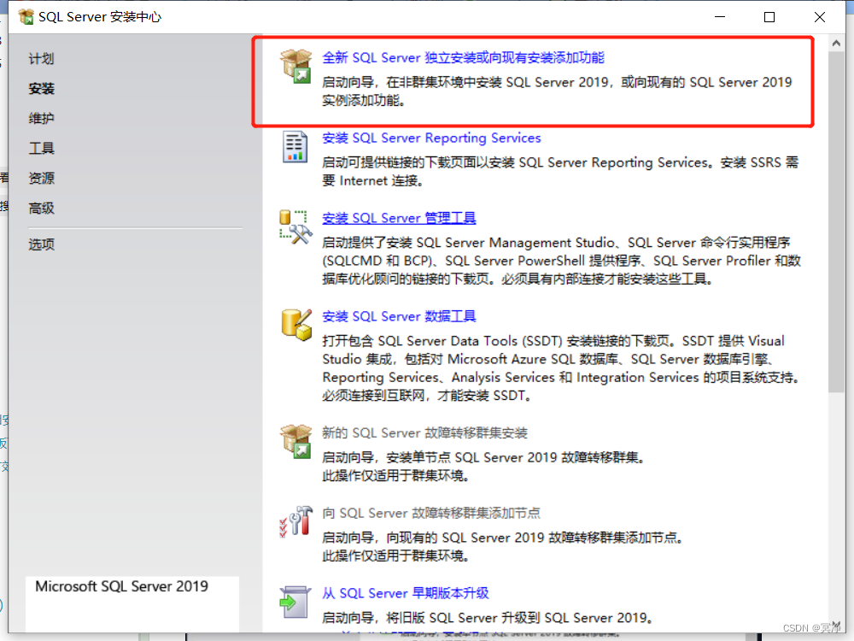Select 资源 in the left navigation
854x641 pixels.
click(x=41, y=179)
